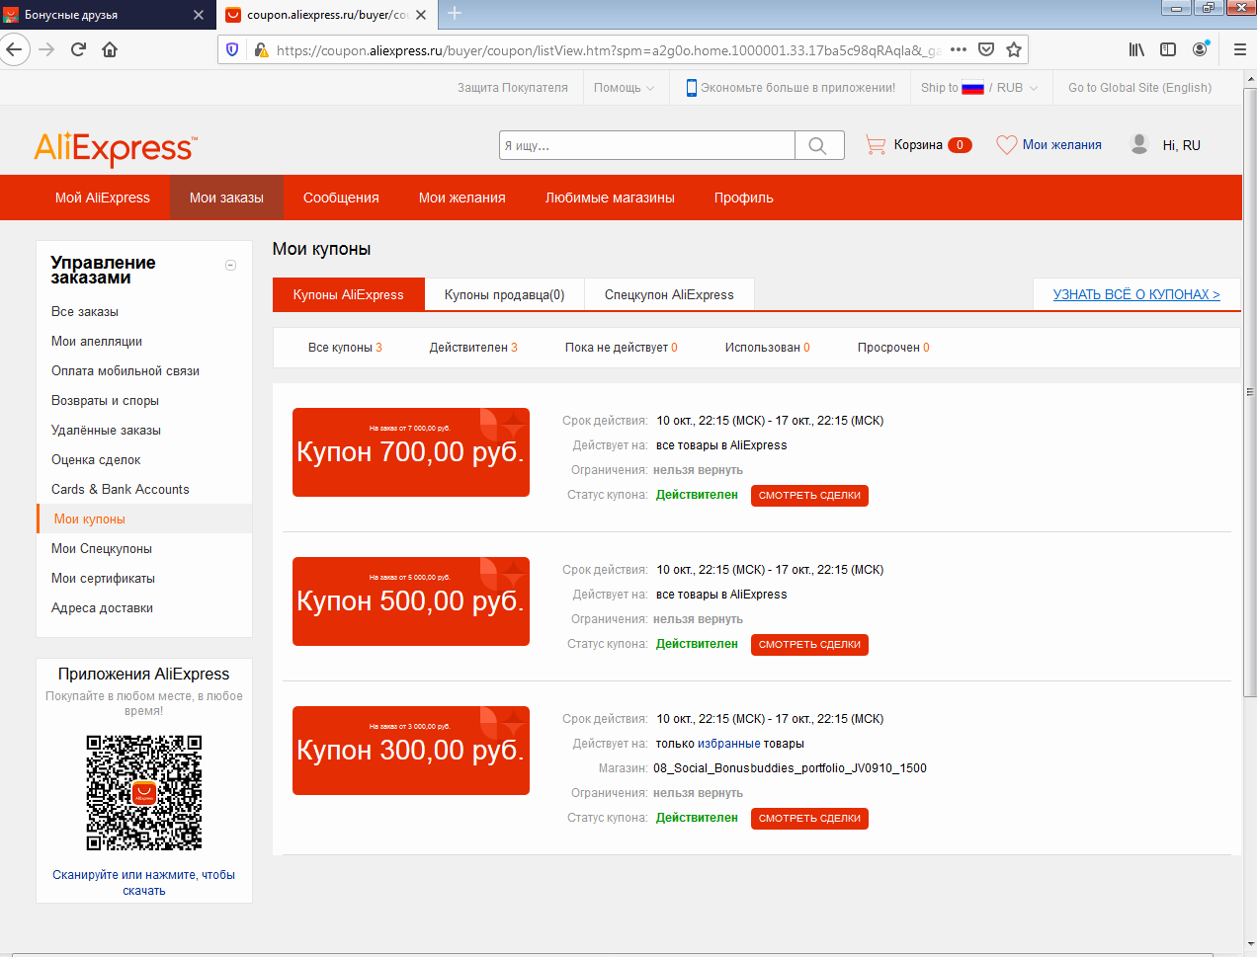
Task: Close the coupon.aliexpress.ru tab
Action: 421,15
